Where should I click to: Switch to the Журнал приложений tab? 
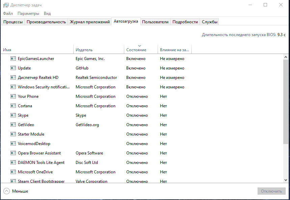pyautogui.click(x=90, y=22)
